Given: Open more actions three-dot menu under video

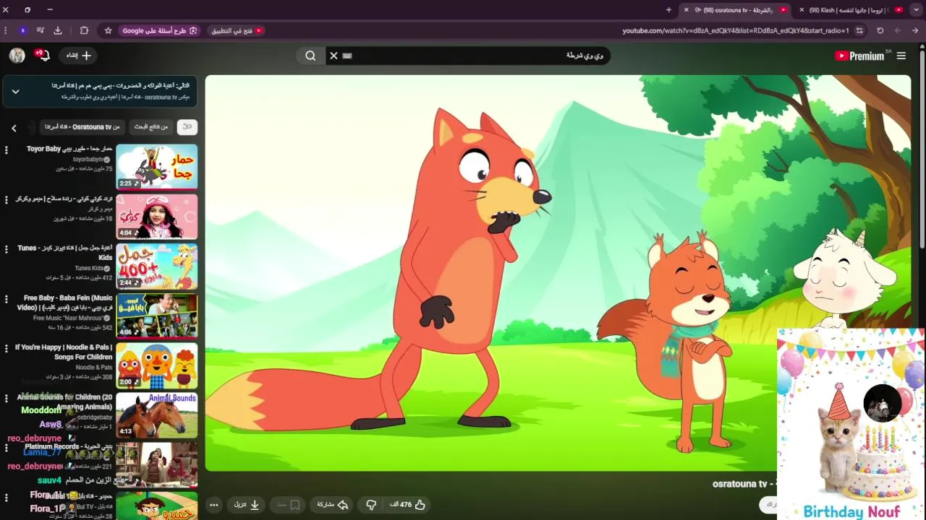Looking at the screenshot, I should pyautogui.click(x=214, y=505).
